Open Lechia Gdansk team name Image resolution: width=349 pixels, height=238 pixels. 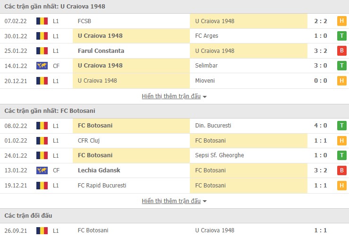99,170
